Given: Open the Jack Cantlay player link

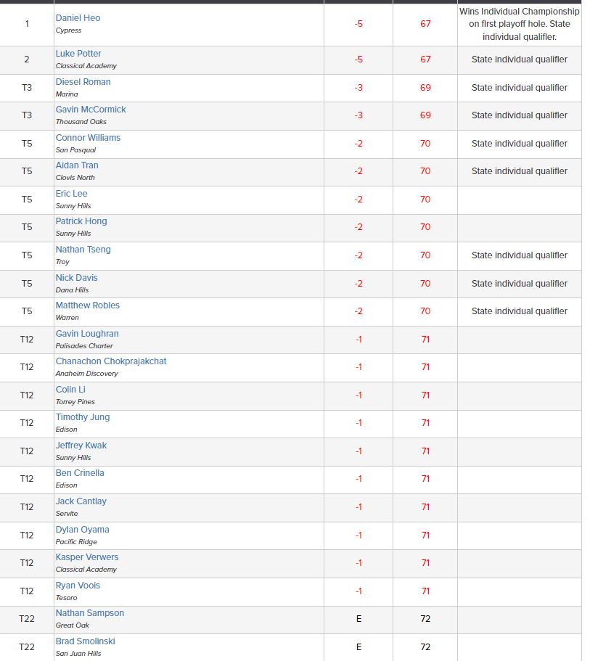Looking at the screenshot, I should [81, 501].
